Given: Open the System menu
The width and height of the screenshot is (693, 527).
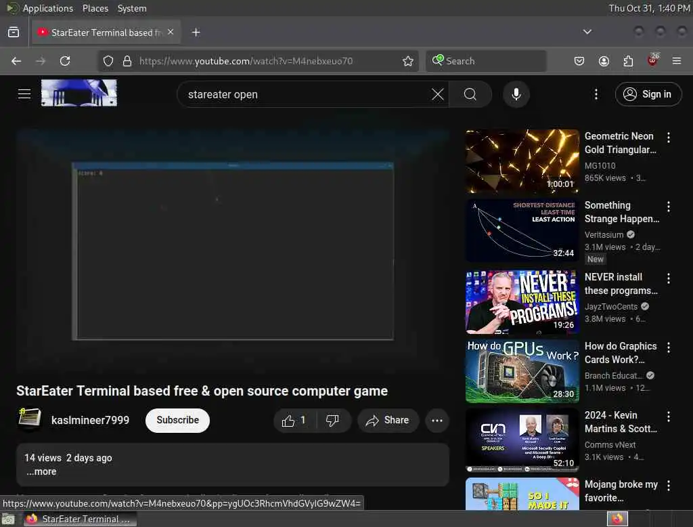Looking at the screenshot, I should pos(132,8).
